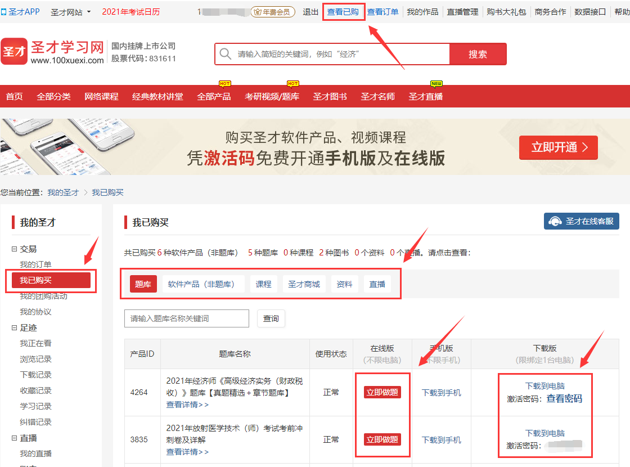Viewport: 630px width, 467px height.
Task: Click 下载到手机 for product 3835
Action: click(441, 439)
